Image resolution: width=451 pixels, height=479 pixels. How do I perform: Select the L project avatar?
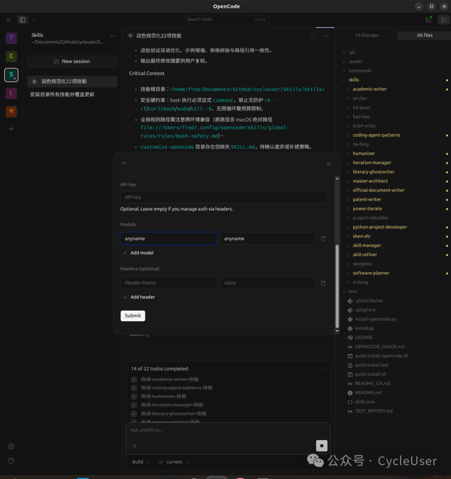pyautogui.click(x=11, y=93)
